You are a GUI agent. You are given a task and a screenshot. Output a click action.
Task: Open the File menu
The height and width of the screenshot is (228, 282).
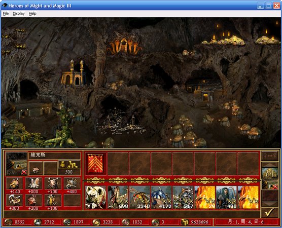point(6,14)
